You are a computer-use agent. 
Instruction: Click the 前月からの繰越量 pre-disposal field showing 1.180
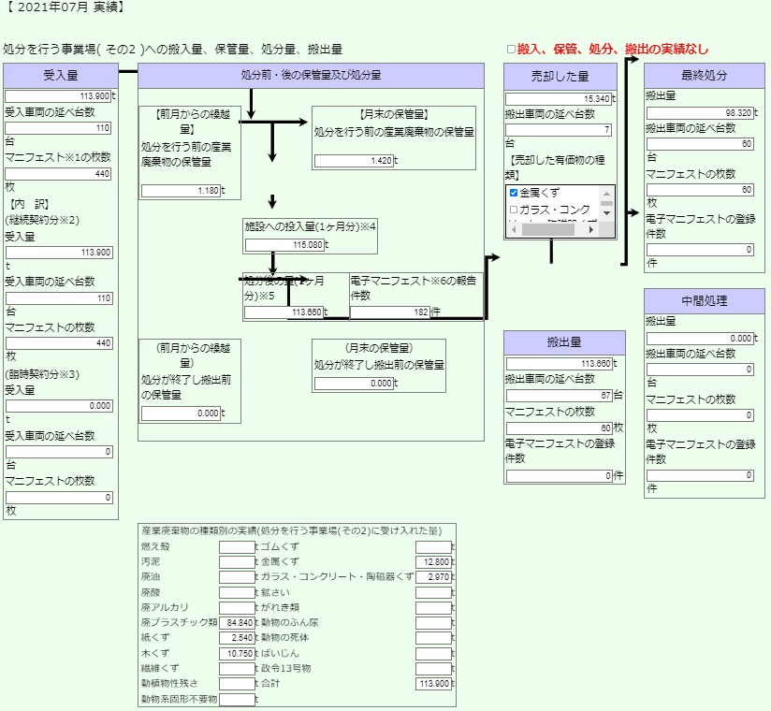(x=181, y=190)
